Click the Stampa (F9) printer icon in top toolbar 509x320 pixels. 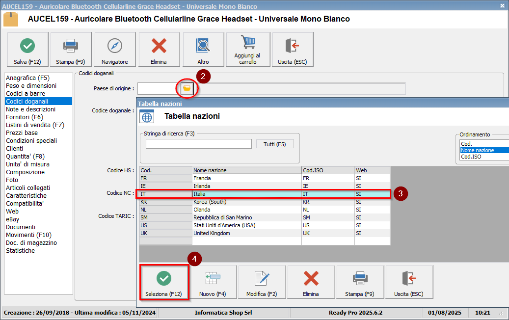click(71, 50)
